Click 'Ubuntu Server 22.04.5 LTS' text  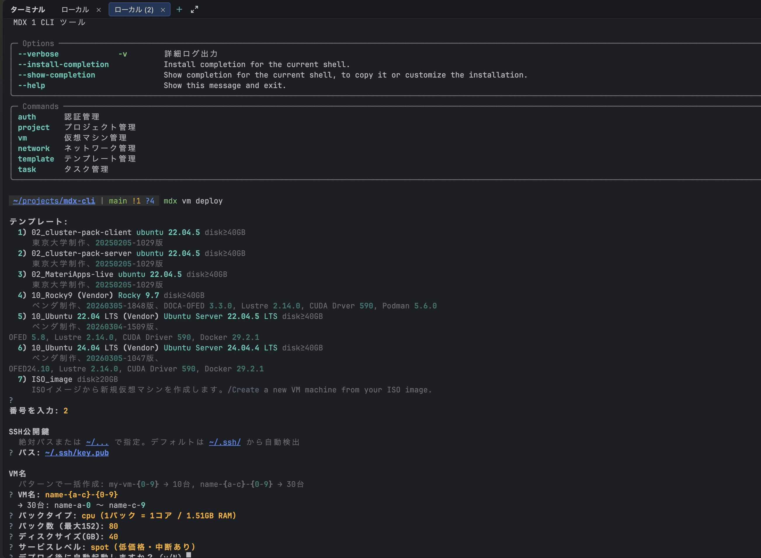220,316
